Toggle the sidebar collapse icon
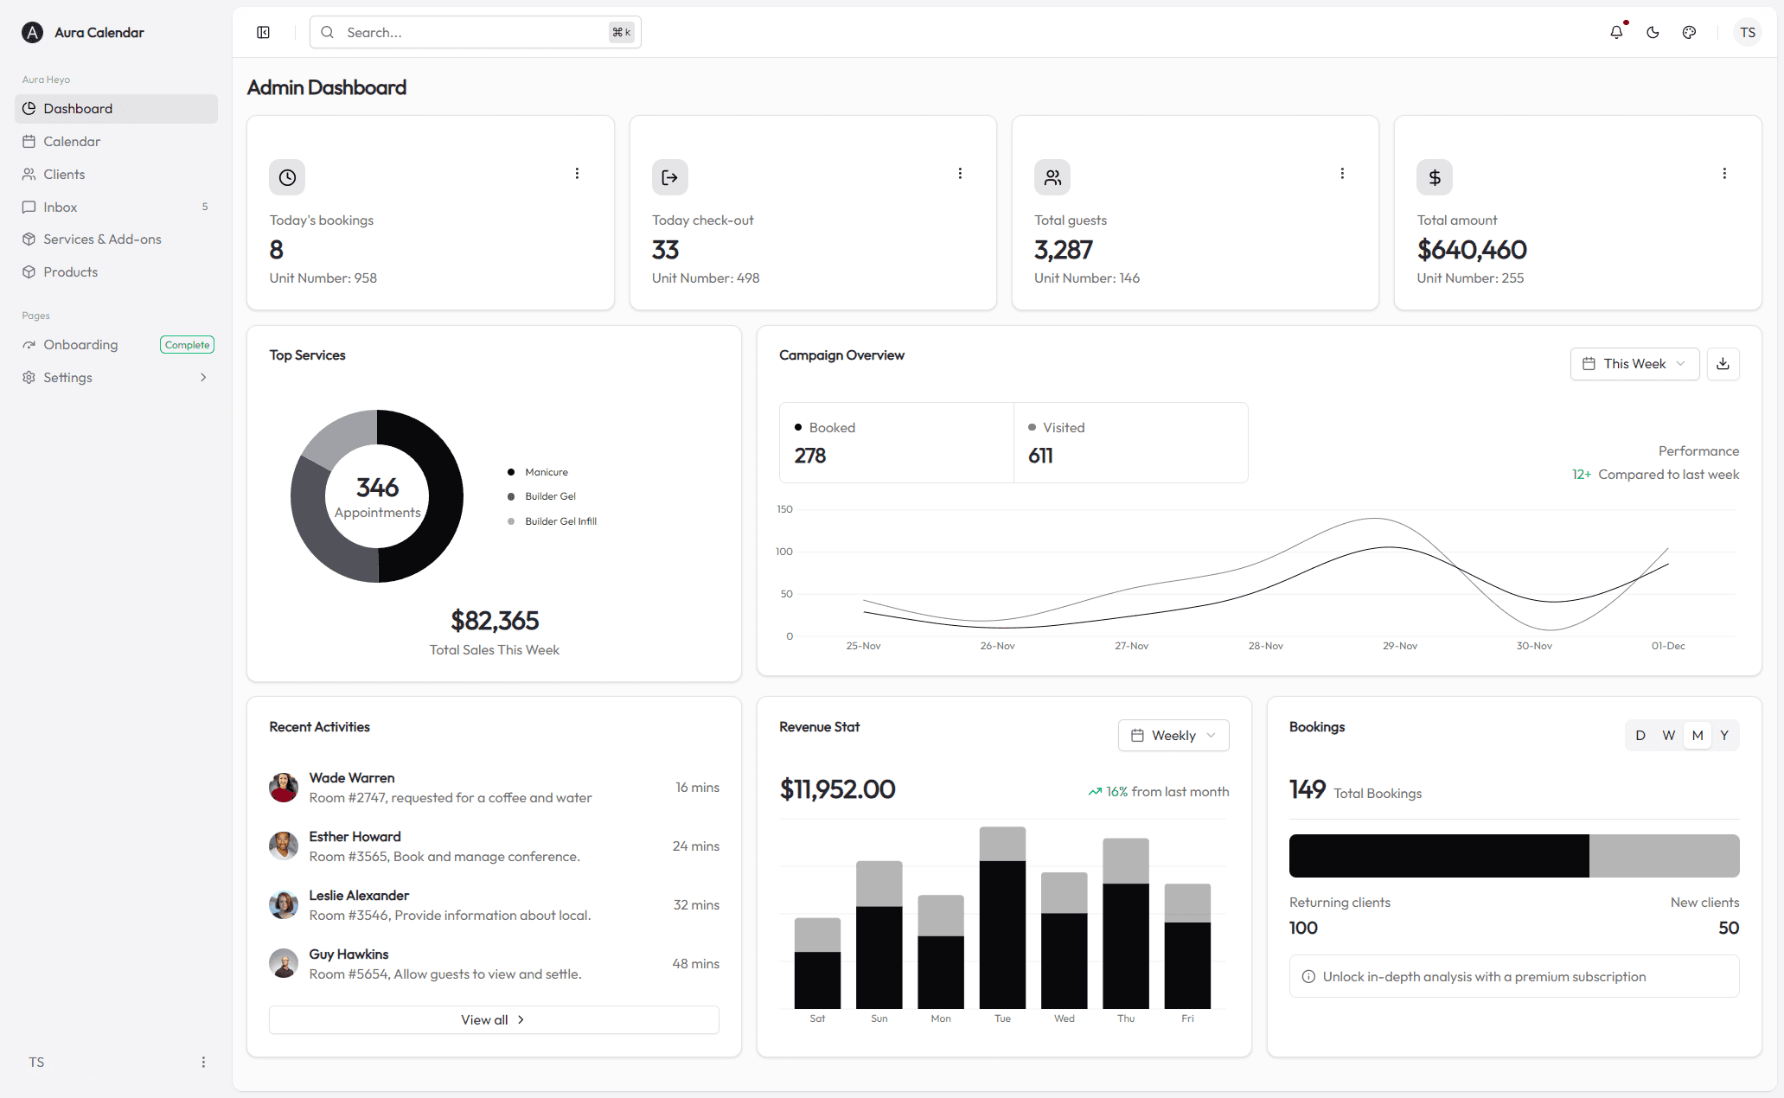The image size is (1784, 1098). point(264,32)
